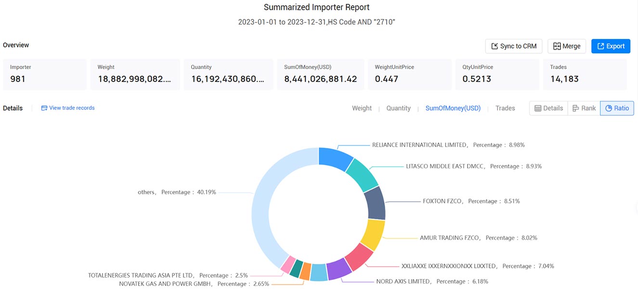Switch metric to Trades
Image resolution: width=638 pixels, height=289 pixels.
pyautogui.click(x=505, y=108)
